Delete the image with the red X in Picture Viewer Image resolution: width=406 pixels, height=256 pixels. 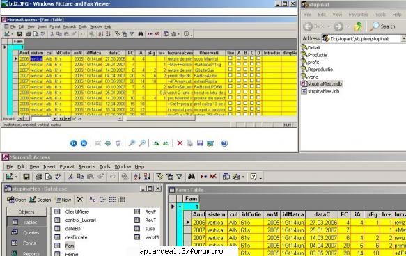(x=180, y=143)
